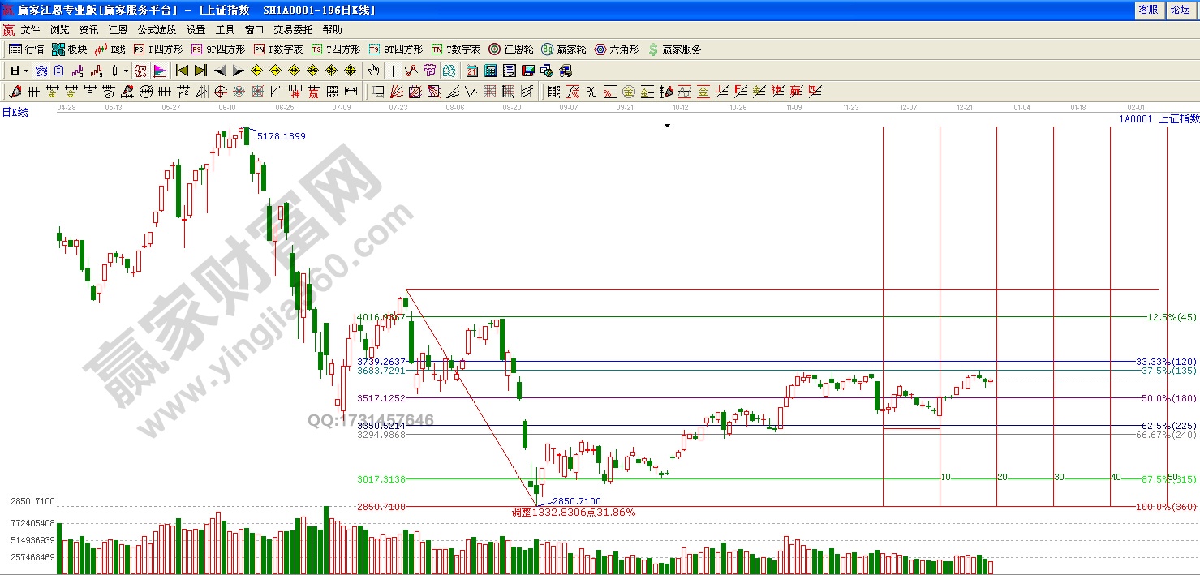Toggle the crosshair cursor button
1200x575 pixels.
pyautogui.click(x=393, y=71)
